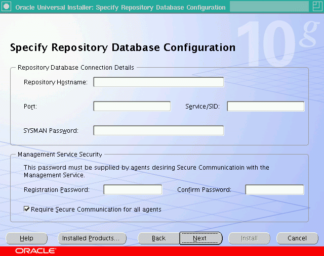This screenshot has width=324, height=256.
Task: Focus the Repository Hostname field
Action: tap(158, 82)
